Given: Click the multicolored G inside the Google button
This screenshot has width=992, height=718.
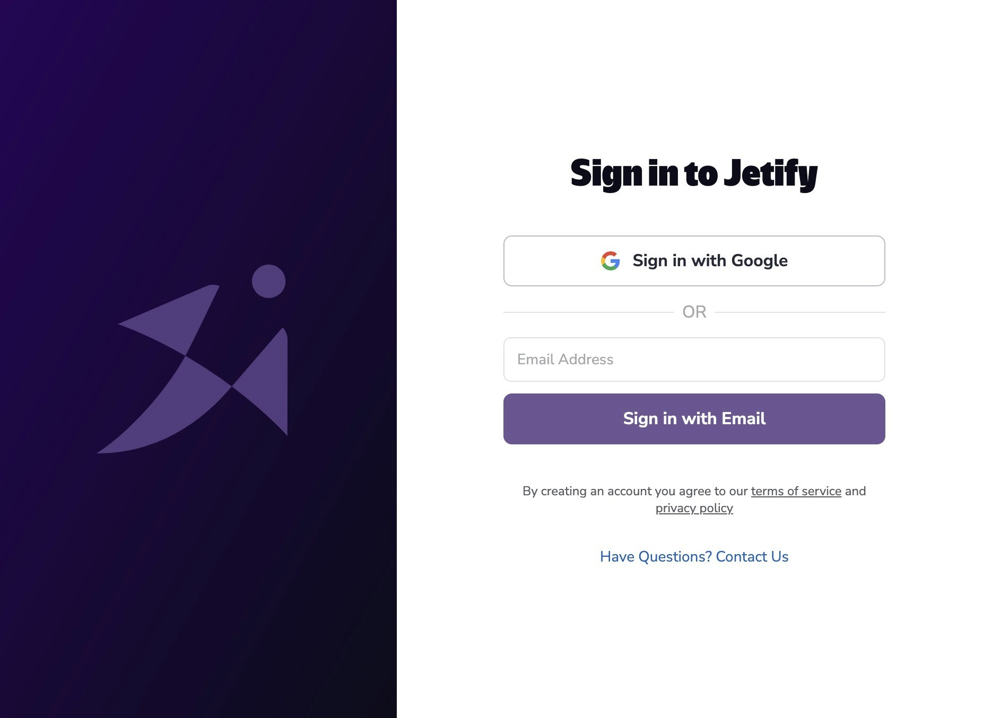Looking at the screenshot, I should 611,260.
